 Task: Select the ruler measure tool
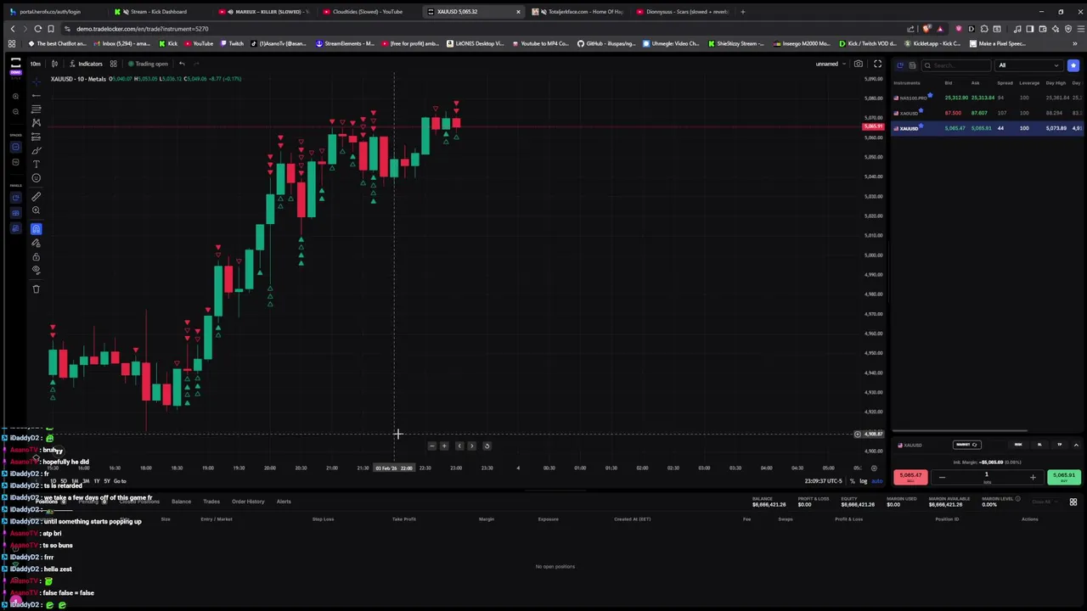tap(36, 197)
